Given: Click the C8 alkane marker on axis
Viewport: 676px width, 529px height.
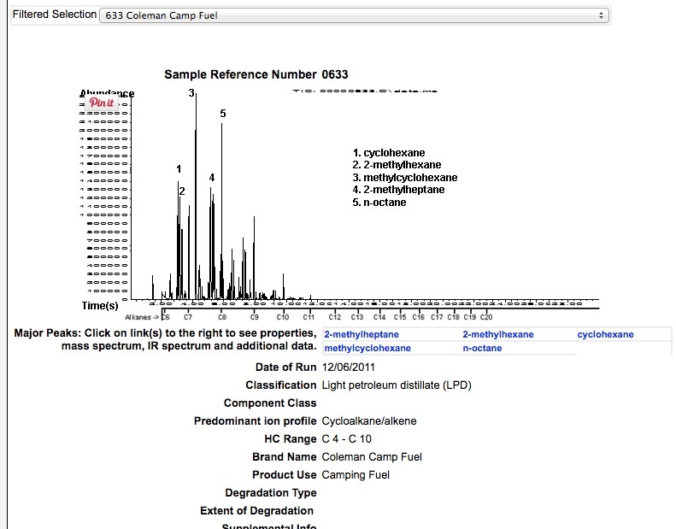Looking at the screenshot, I should [222, 317].
